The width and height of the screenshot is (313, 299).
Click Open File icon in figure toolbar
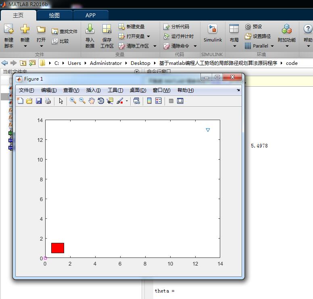click(x=29, y=101)
